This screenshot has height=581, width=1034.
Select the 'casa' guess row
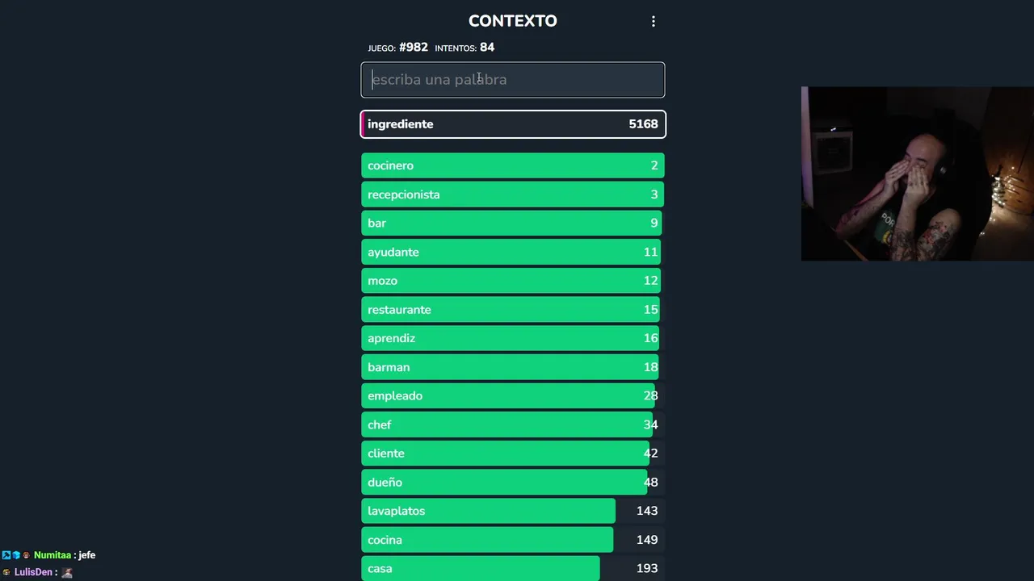pyautogui.click(x=513, y=569)
